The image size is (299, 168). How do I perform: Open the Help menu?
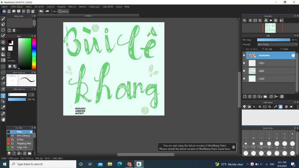pyautogui.click(x=127, y=7)
